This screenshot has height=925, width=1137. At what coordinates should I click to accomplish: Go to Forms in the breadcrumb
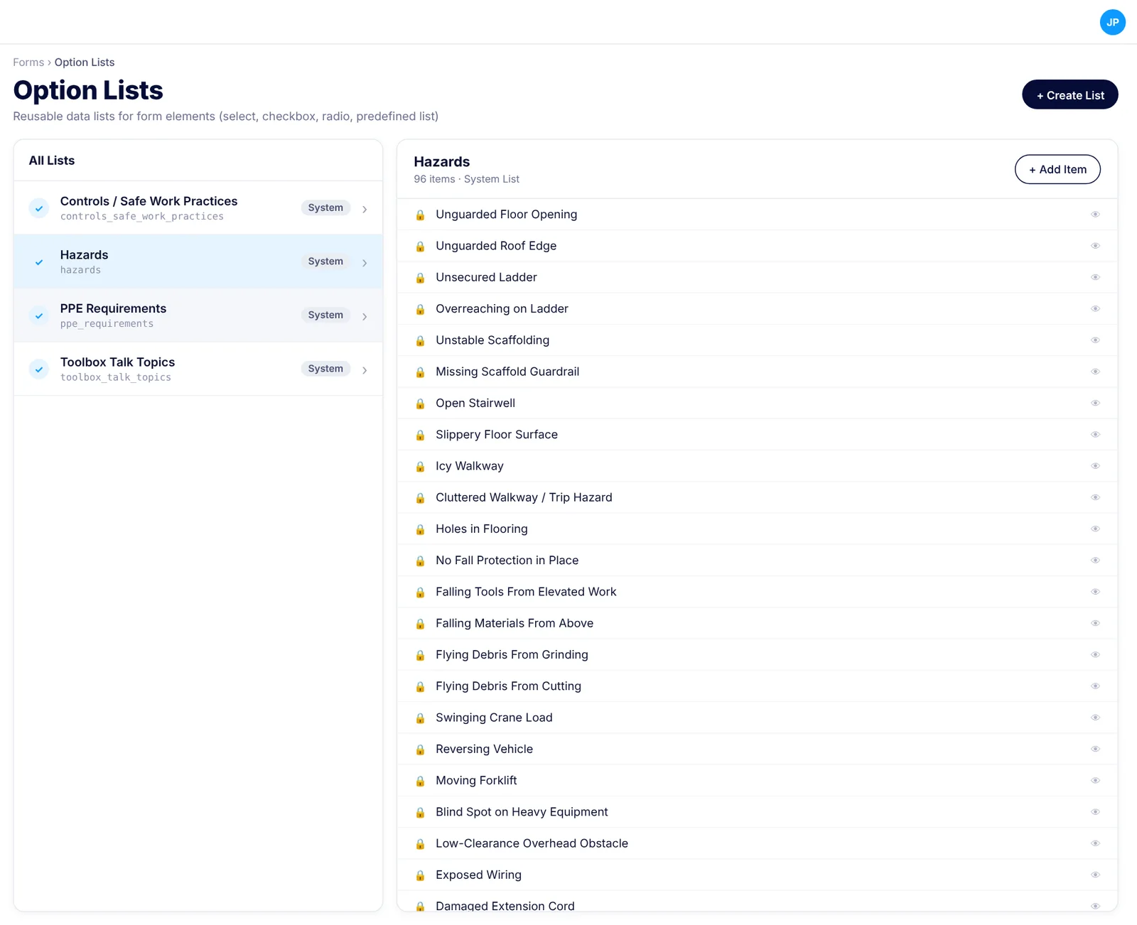(28, 63)
